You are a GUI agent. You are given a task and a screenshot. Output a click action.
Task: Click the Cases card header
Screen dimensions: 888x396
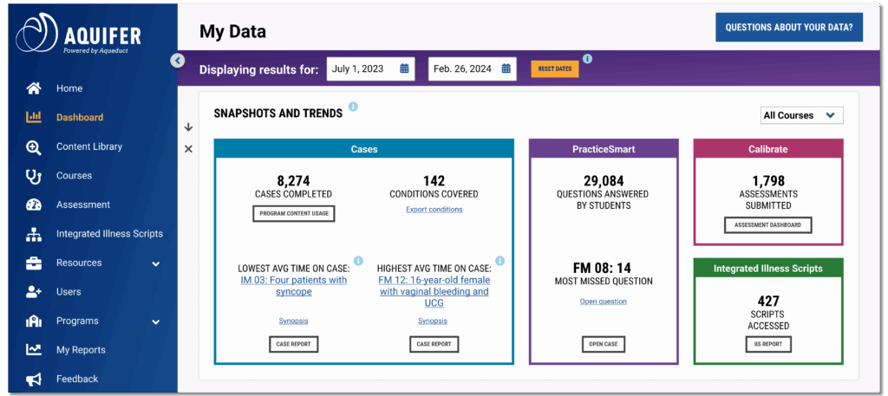tap(363, 149)
